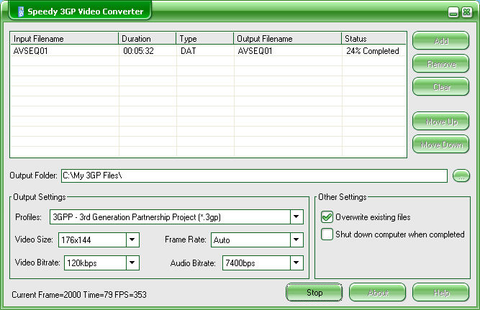
Task: Minimize the Speedy 3GP Video Converter window
Action: tap(453, 12)
